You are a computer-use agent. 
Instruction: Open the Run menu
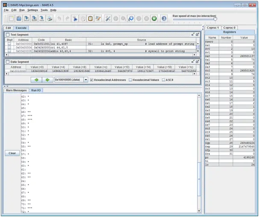pyautogui.click(x=22, y=10)
